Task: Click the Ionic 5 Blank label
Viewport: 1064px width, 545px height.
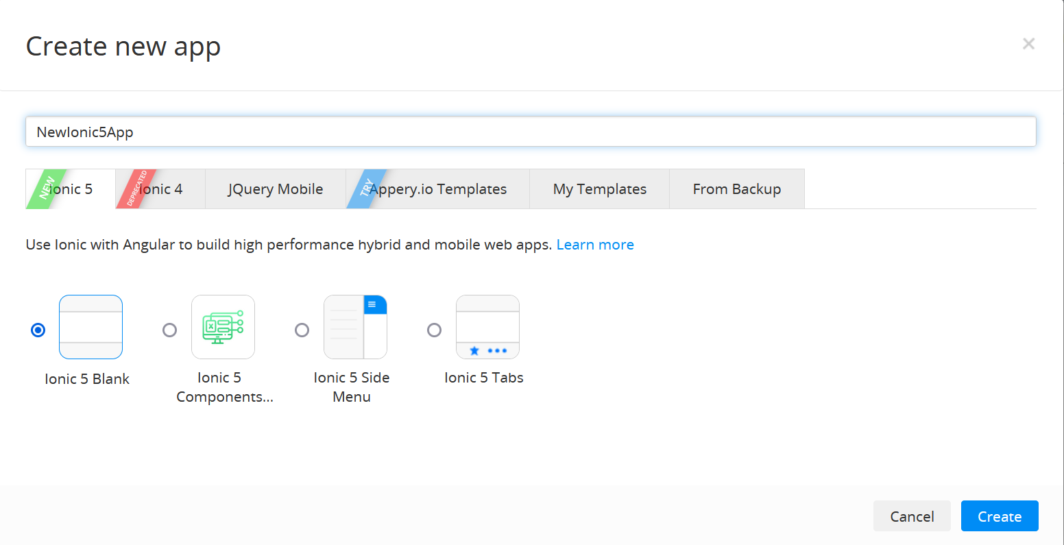Action: (87, 379)
